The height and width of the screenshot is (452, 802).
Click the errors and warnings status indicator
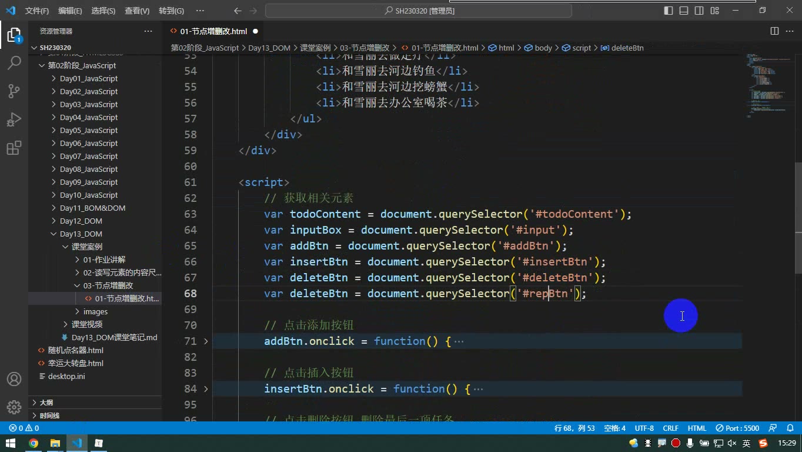[24, 428]
